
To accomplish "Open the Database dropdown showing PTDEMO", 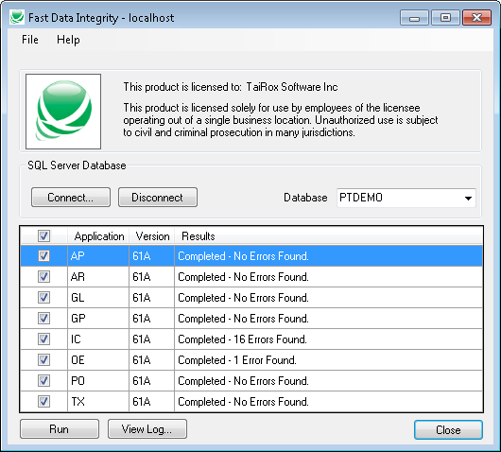I will point(406,198).
